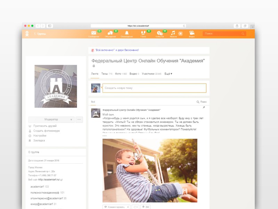
Task: Toggle the Safari sidebar button
Action: coord(50,26)
